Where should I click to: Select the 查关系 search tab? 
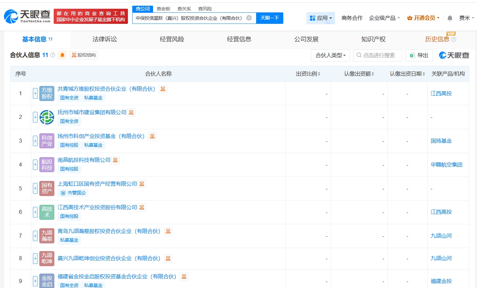tap(184, 9)
